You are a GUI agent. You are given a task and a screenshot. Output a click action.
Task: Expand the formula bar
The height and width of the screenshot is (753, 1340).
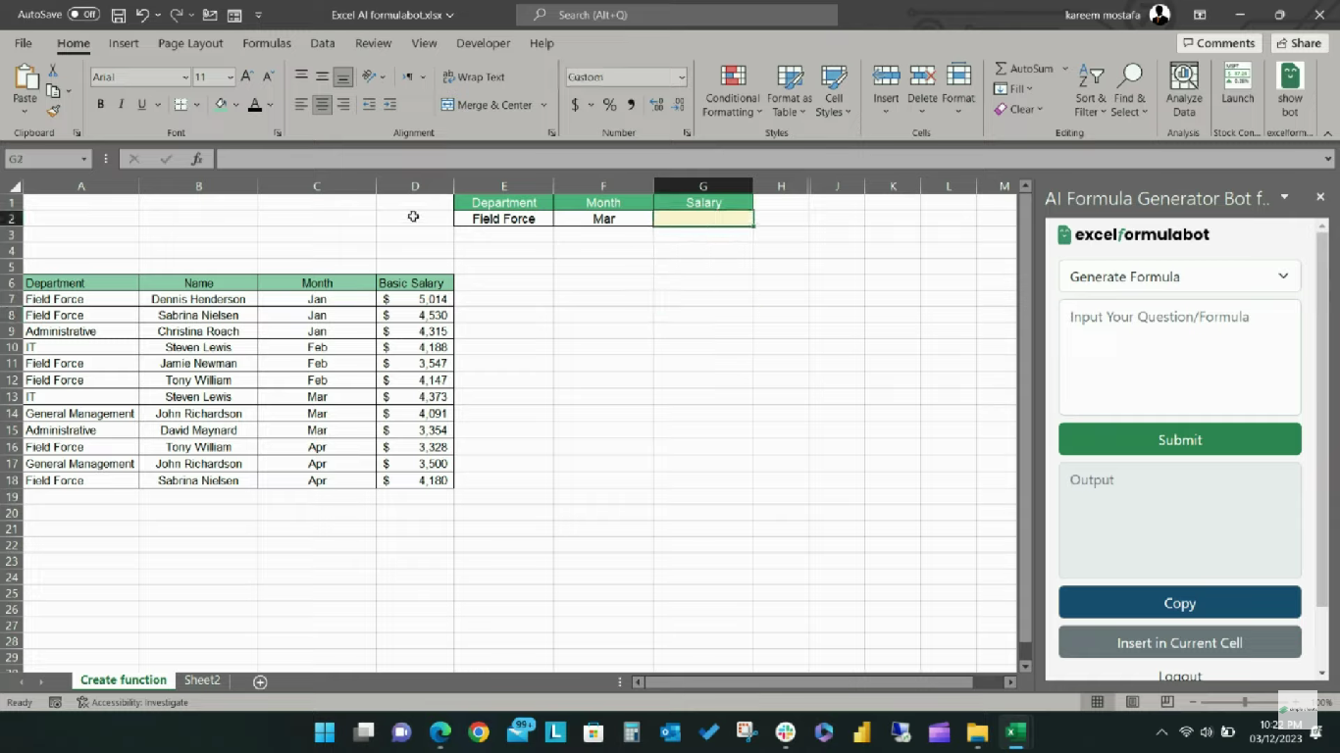point(1328,159)
